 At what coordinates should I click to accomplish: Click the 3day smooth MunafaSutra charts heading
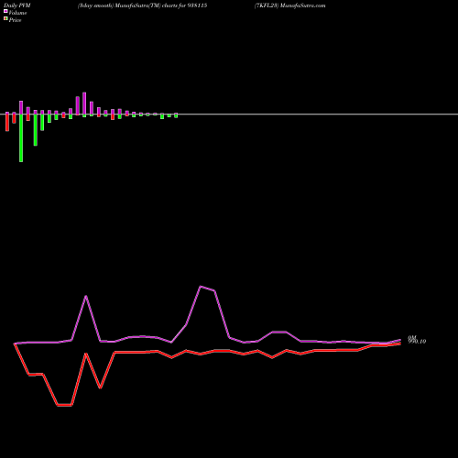click(x=142, y=5)
